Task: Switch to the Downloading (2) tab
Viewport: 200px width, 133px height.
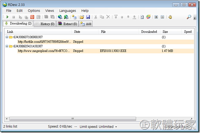Action: [x=18, y=24]
